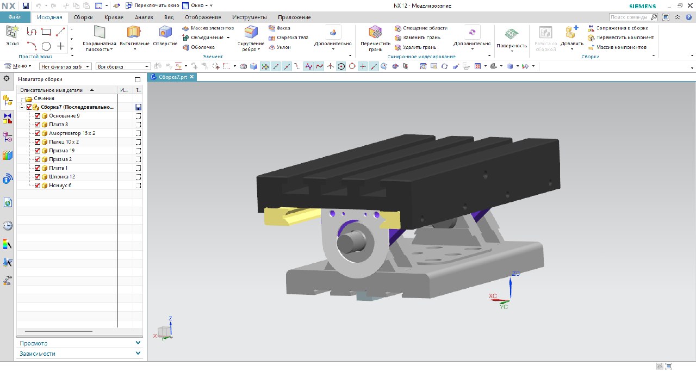
Task: Sort by Описательное имя детали column header
Action: click(67, 90)
